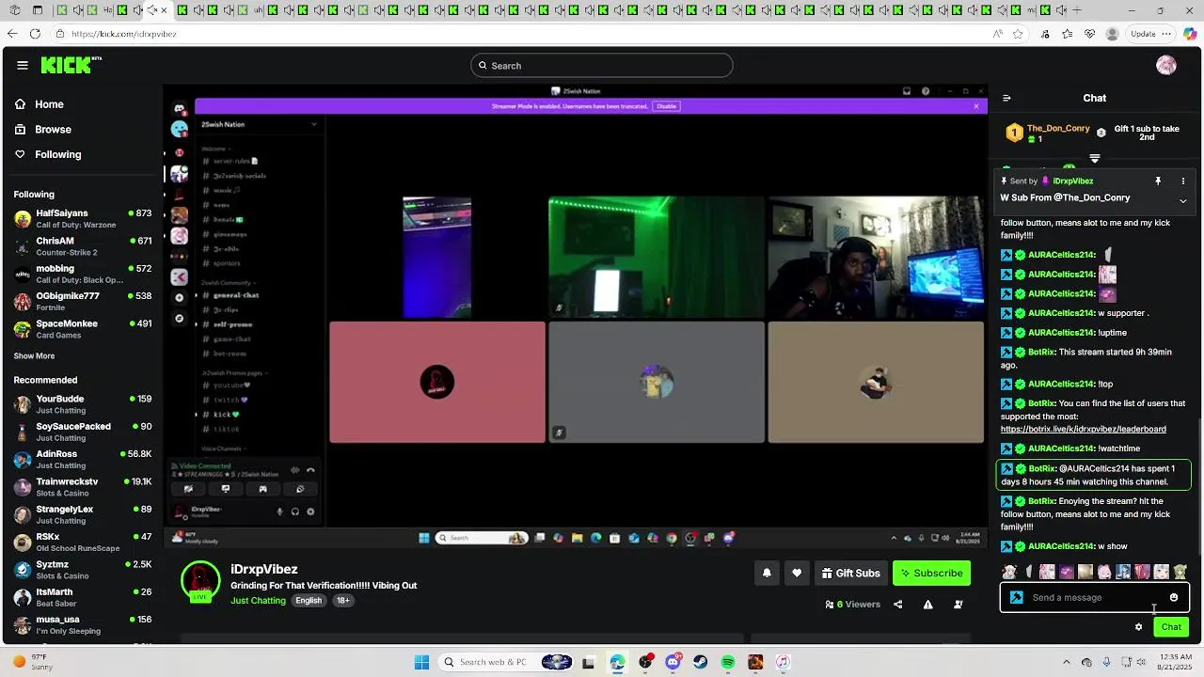Viewport: 1204px width, 677px height.
Task: Open iTunes from the taskbar
Action: tap(784, 662)
